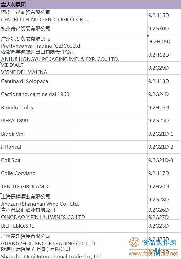
Task: Click green corner marker on 上海景樽酒业 cell
Action: tap(1, 194)
